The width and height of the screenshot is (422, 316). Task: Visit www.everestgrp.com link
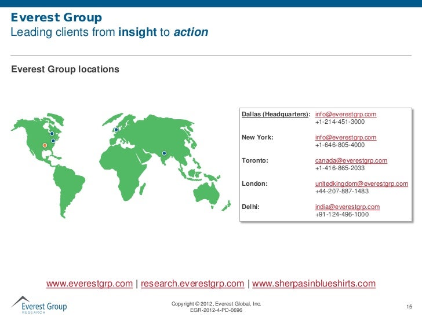pos(89,284)
